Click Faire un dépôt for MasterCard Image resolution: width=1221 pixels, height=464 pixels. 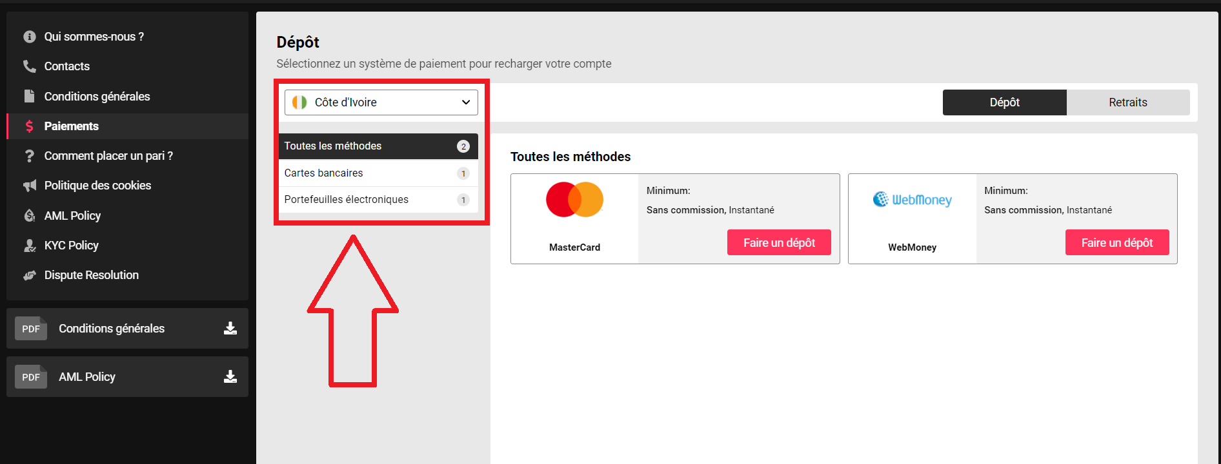click(779, 242)
